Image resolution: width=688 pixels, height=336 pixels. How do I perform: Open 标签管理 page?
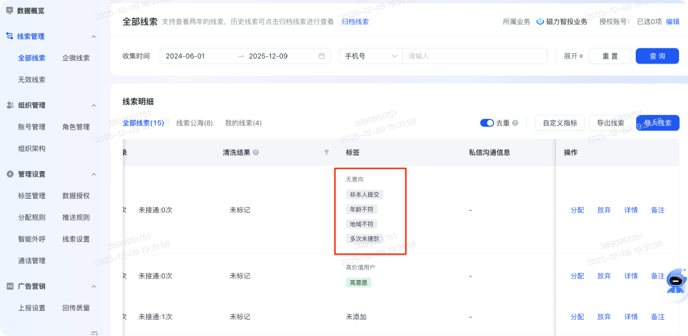[x=32, y=196]
